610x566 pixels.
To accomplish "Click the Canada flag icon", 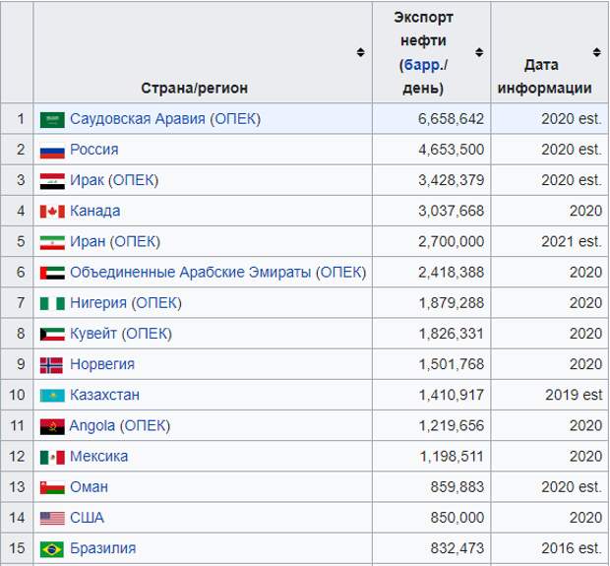I will (x=52, y=212).
